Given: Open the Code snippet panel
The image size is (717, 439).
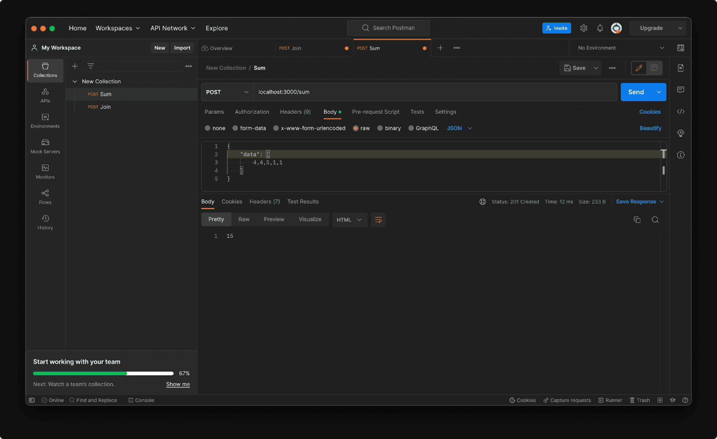Looking at the screenshot, I should click(681, 111).
